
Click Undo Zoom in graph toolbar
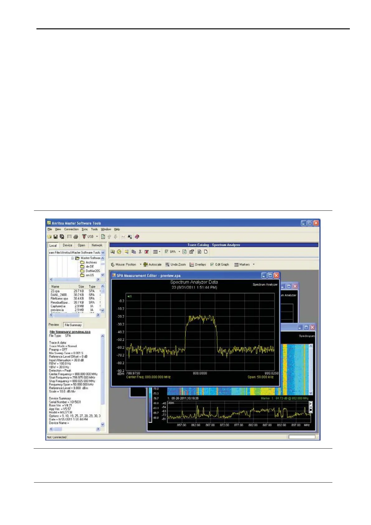coord(175,264)
